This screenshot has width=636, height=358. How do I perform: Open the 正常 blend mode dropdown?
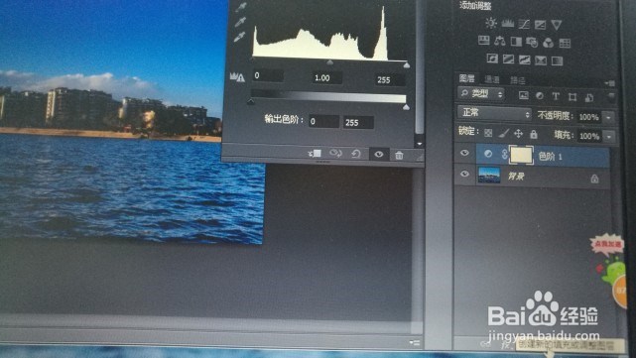click(x=494, y=113)
